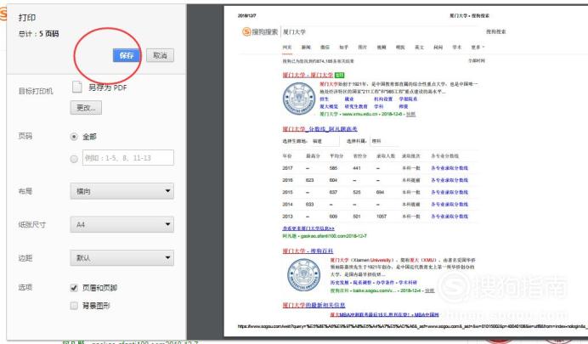Screen dimensions: 588x344
Task: Click the year 2017 table cell
Action: pos(287,168)
